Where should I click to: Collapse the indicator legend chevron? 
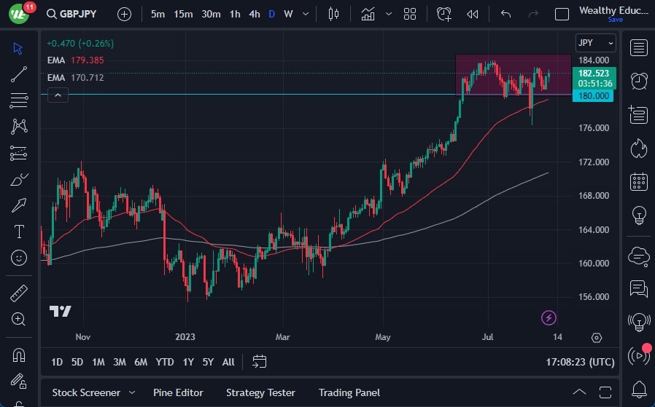point(58,95)
